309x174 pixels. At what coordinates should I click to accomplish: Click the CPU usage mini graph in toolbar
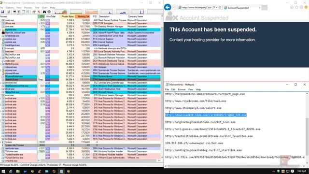click(x=61, y=12)
